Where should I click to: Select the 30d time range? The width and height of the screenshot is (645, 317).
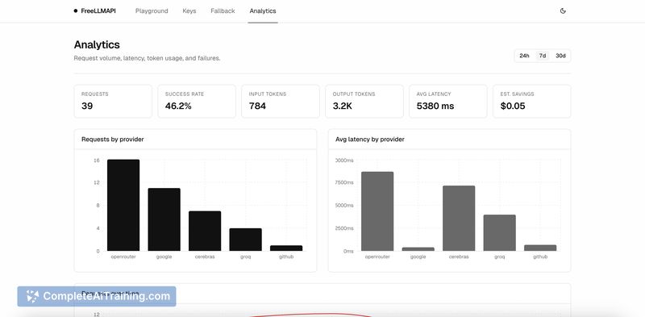pyautogui.click(x=560, y=56)
